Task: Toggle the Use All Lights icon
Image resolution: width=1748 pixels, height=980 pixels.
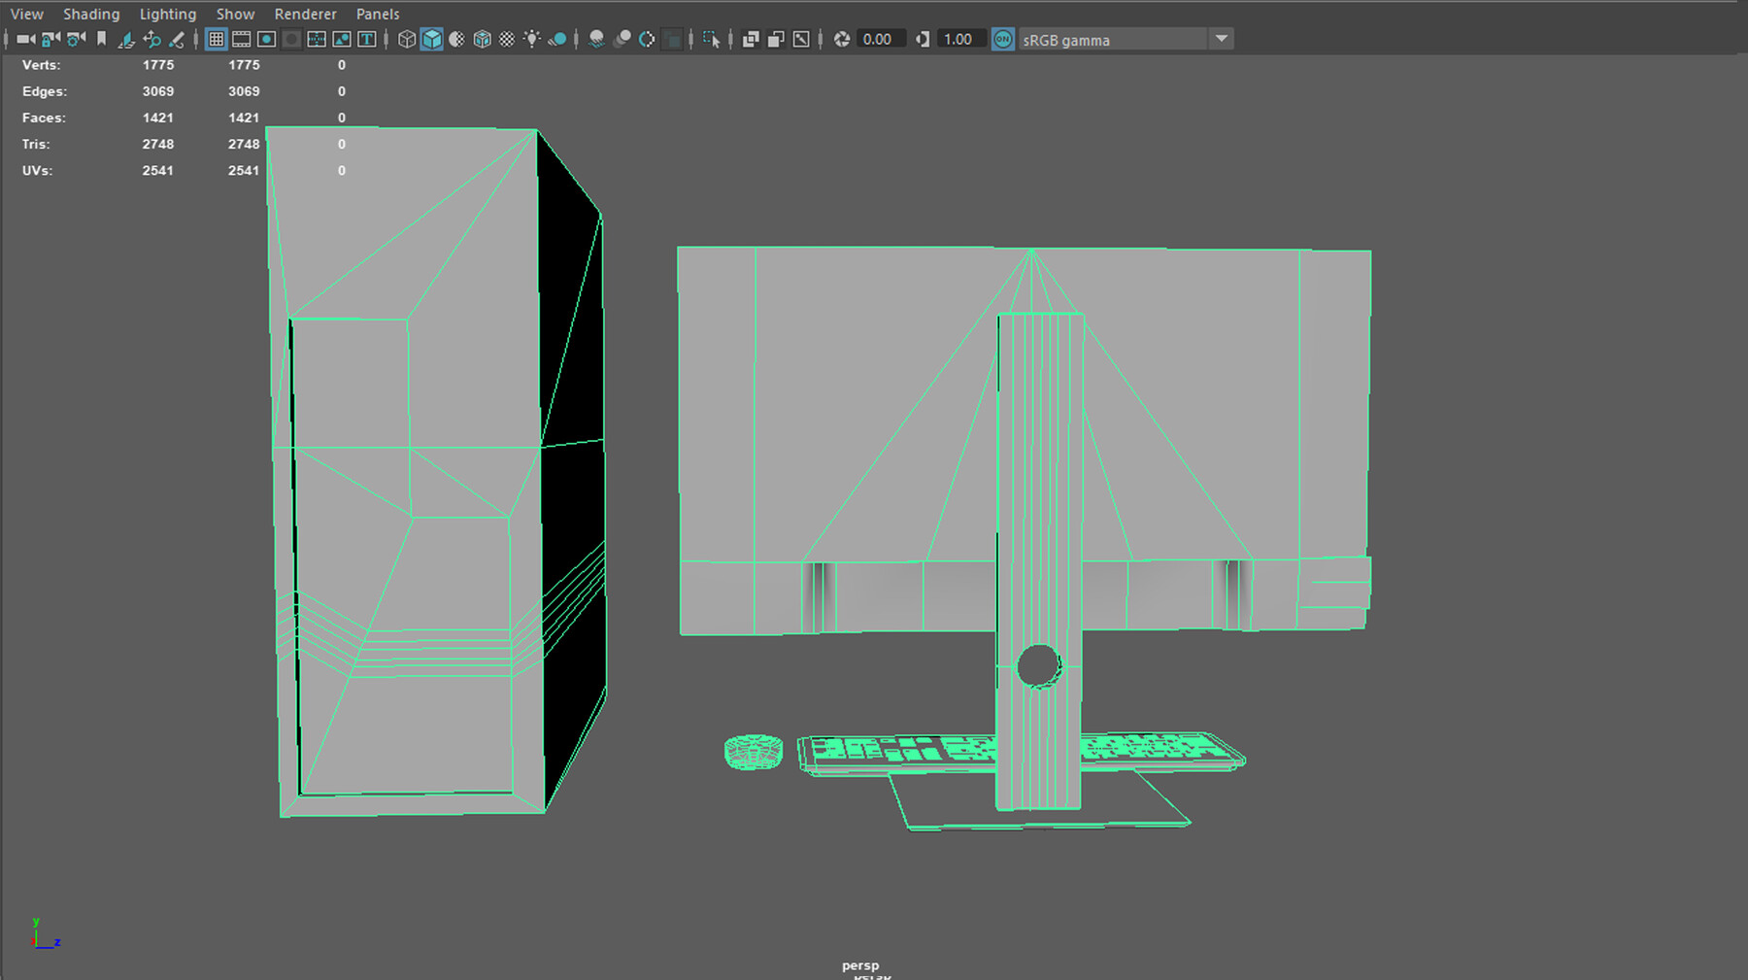Action: click(533, 39)
